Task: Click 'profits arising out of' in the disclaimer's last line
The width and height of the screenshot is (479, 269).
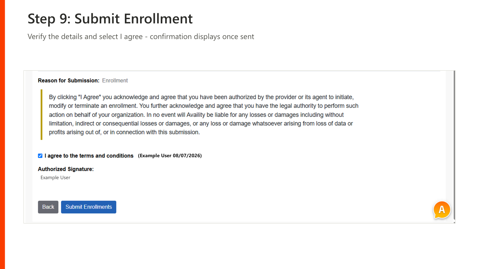Action: click(x=75, y=132)
